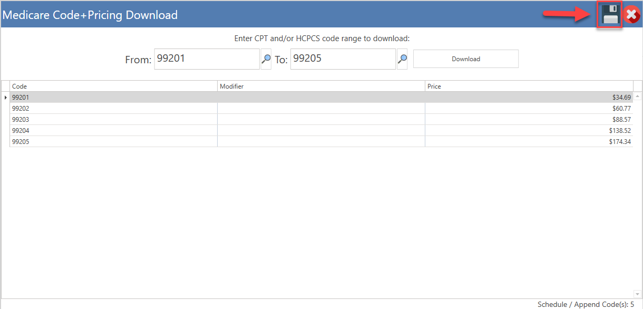The width and height of the screenshot is (643, 309).
Task: Focus the From code input field
Action: (207, 59)
